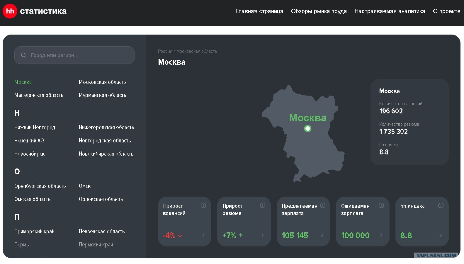Click the hh logo icon
This screenshot has width=464, height=264.
pyautogui.click(x=10, y=11)
